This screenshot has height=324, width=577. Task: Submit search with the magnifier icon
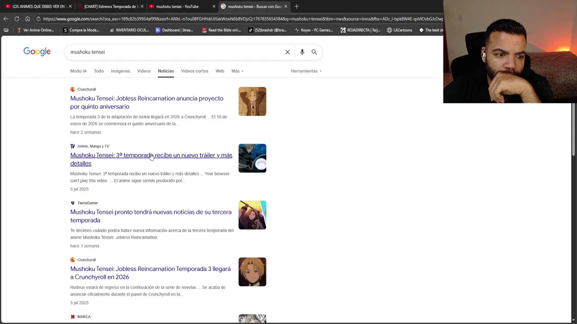click(314, 52)
